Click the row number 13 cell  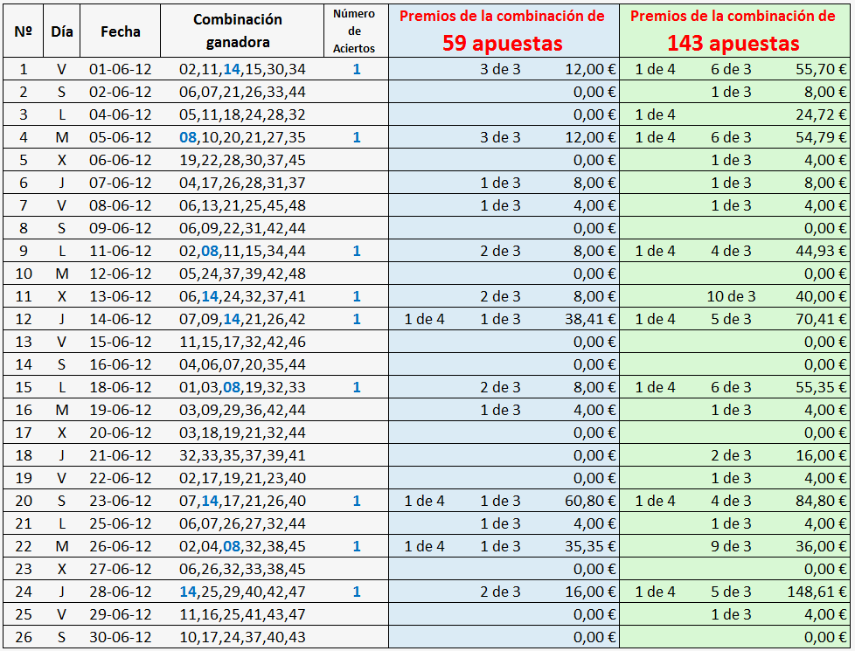pos(24,342)
